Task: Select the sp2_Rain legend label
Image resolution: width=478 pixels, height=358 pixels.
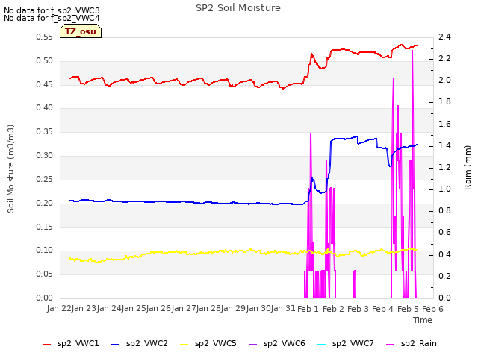Action: click(x=419, y=344)
